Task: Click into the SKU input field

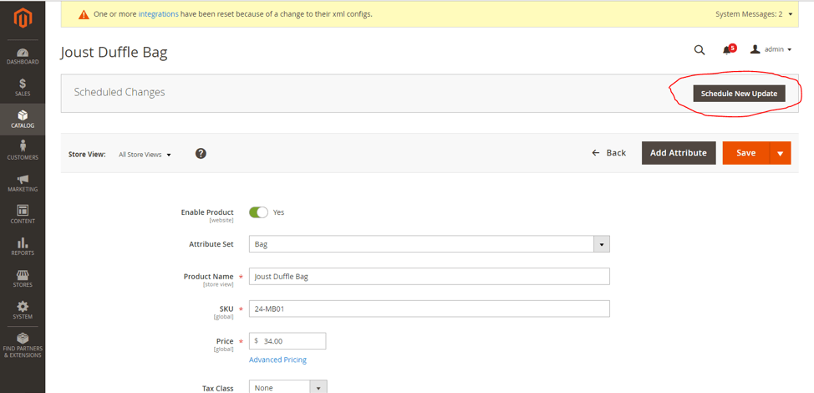Action: [x=429, y=309]
